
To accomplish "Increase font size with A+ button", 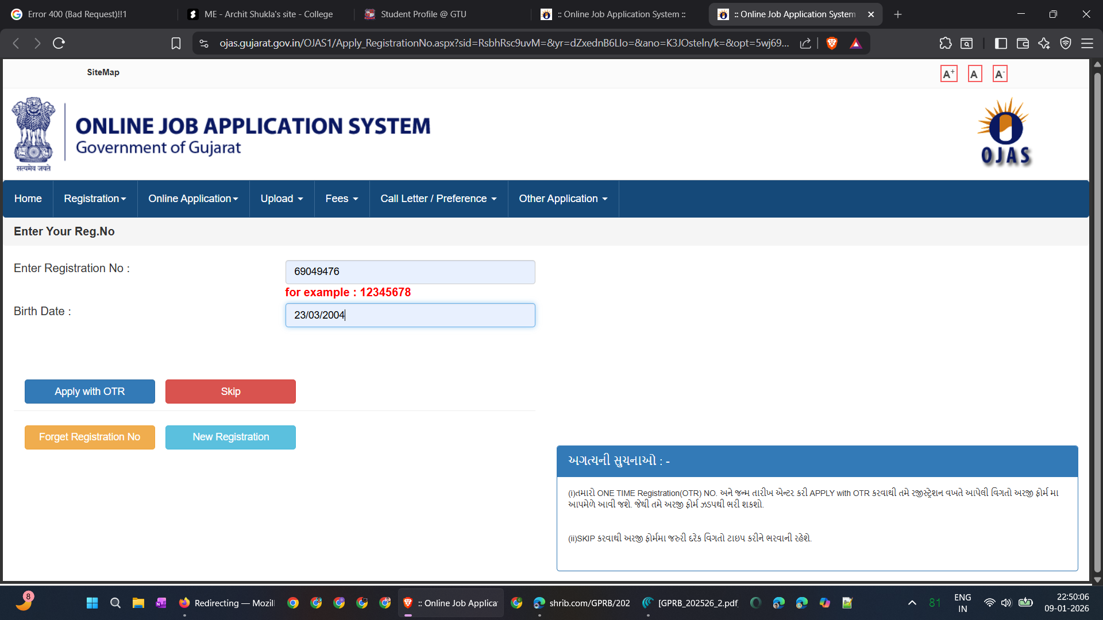I will coord(948,74).
